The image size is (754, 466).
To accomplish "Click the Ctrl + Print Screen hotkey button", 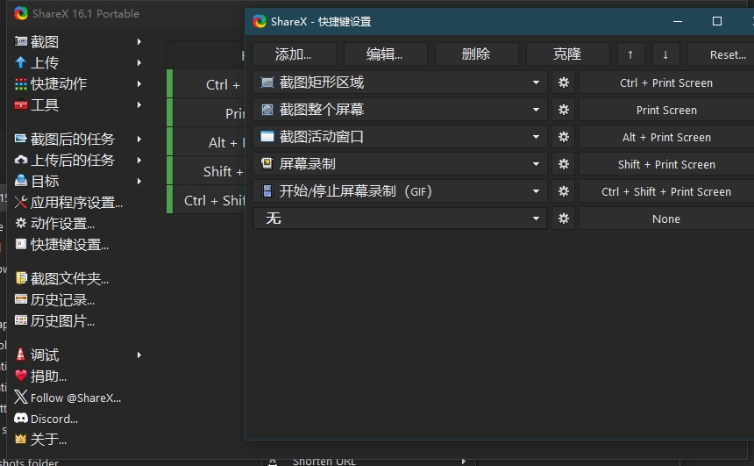I will (x=666, y=82).
